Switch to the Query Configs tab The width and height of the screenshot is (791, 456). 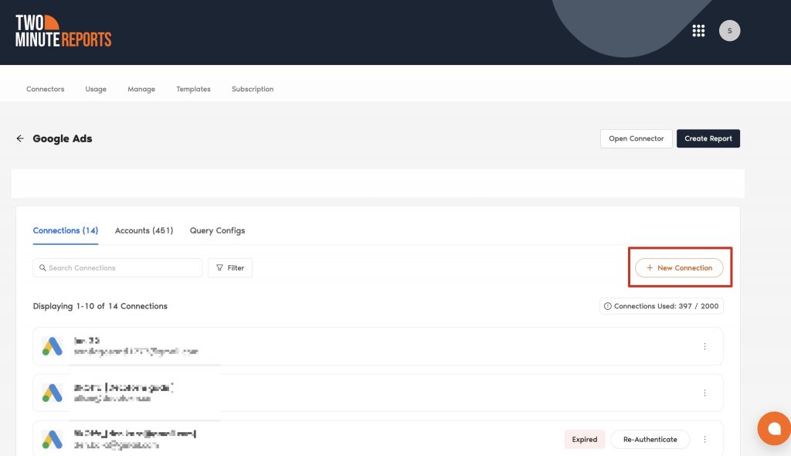click(217, 230)
